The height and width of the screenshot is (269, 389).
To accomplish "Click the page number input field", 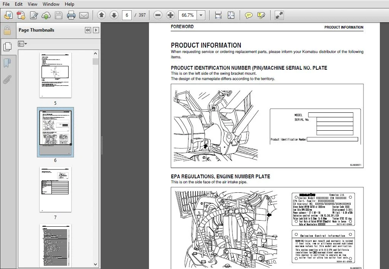I will point(127,15).
